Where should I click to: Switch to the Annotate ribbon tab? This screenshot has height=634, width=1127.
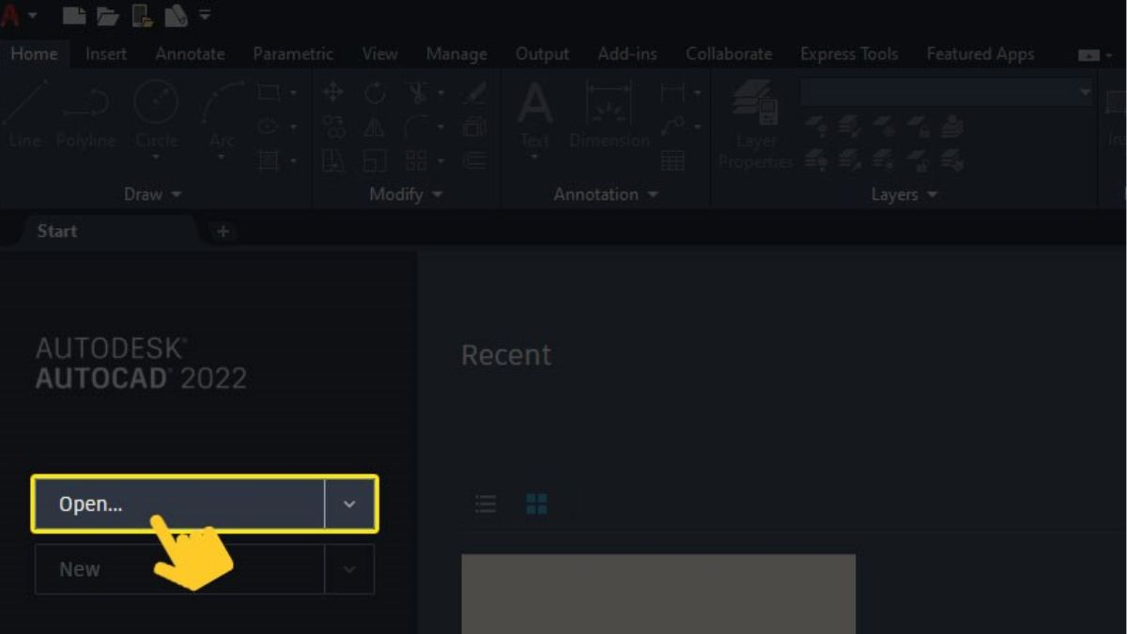(190, 54)
